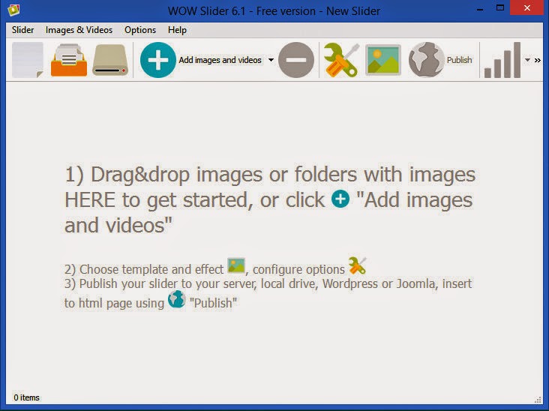Click the signal bars thumbnail size icon
Screen dimensions: 549x411
click(502, 60)
